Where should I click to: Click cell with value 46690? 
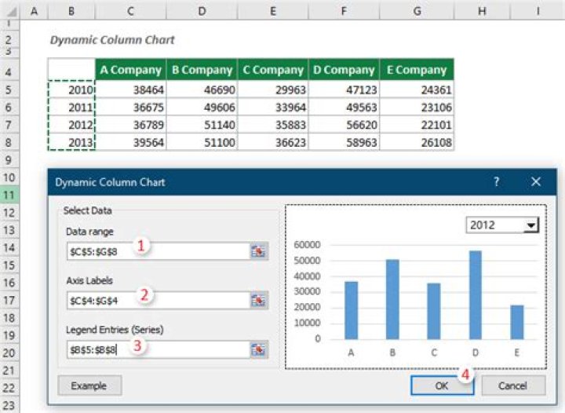(202, 90)
